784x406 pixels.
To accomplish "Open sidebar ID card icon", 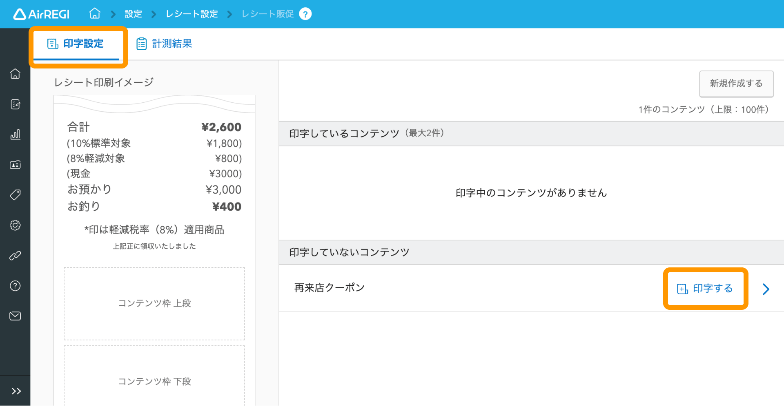I will [x=15, y=165].
